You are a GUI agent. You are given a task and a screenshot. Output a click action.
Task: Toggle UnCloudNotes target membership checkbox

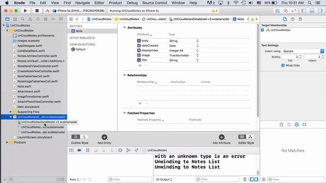(x=262, y=30)
